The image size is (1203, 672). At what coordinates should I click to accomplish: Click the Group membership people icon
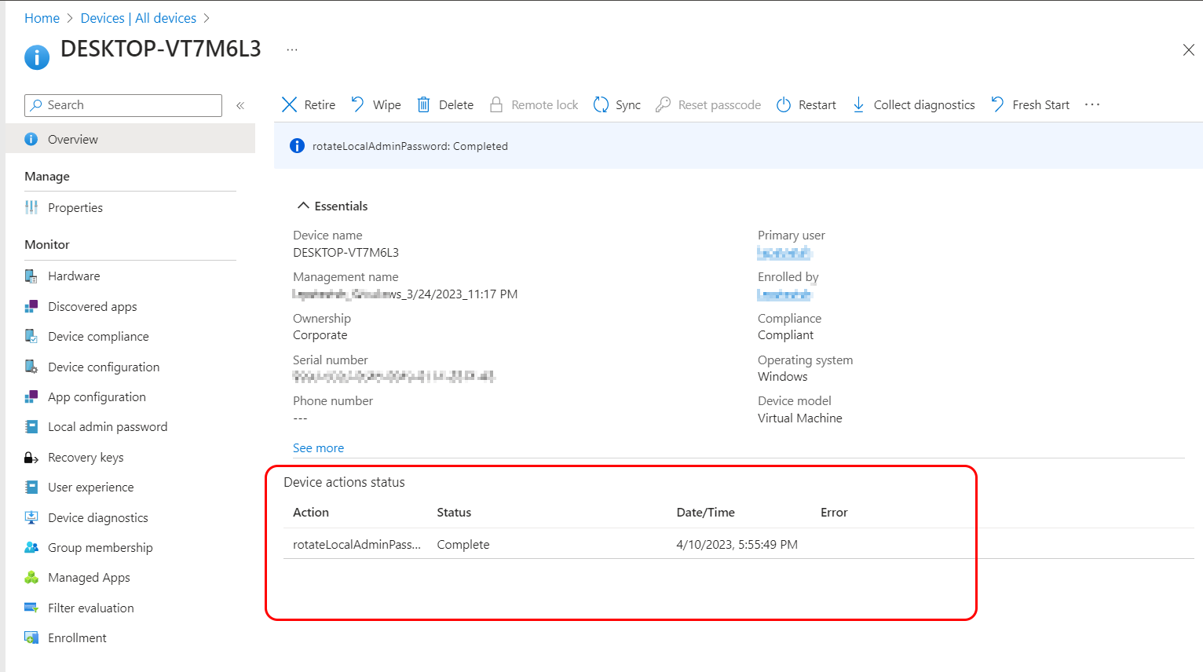(x=31, y=547)
